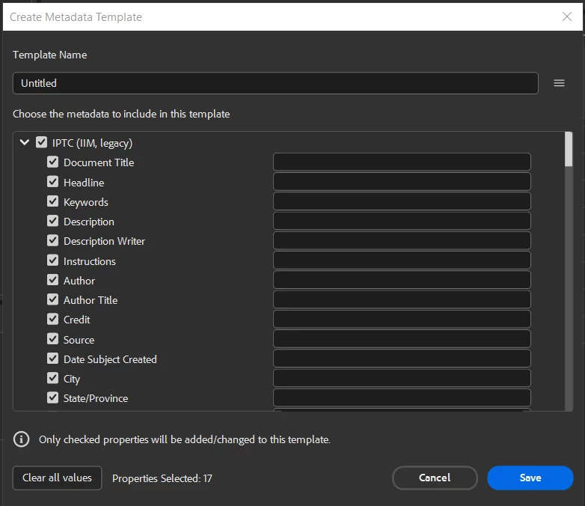This screenshot has height=506, width=585.
Task: Click the Clear all values button
Action: pos(57,478)
